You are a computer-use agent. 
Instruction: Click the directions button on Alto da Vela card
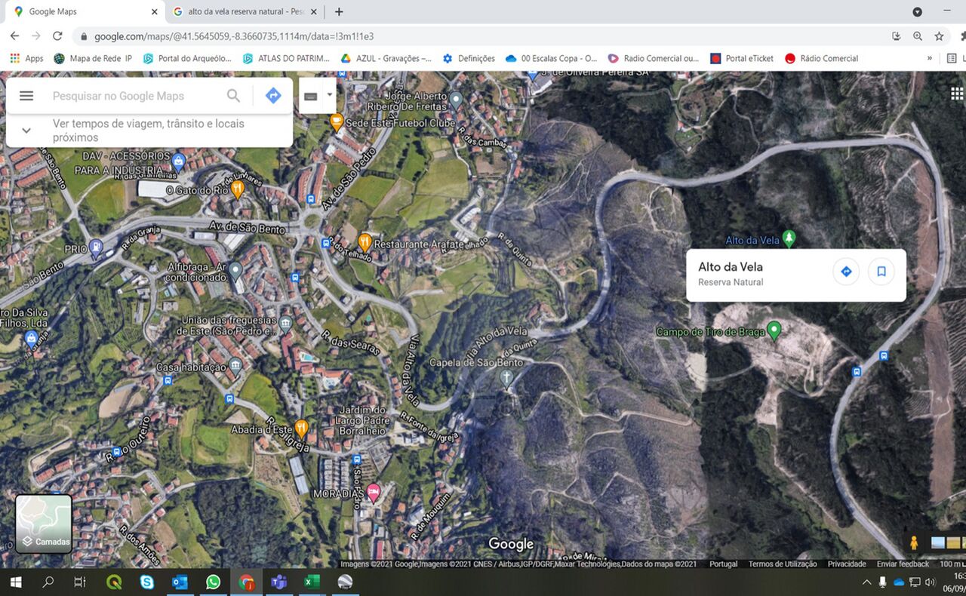click(846, 272)
